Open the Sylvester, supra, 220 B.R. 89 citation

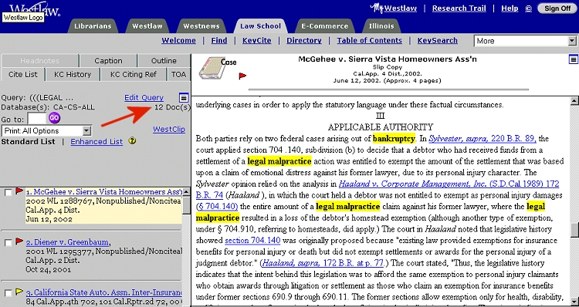[482, 139]
